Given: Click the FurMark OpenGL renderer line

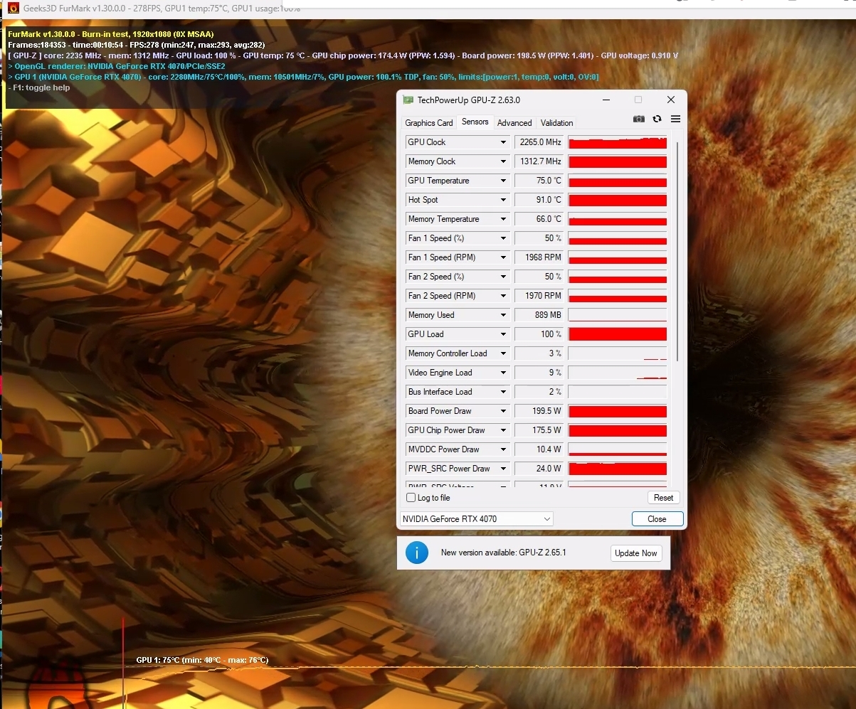Looking at the screenshot, I should 116,66.
